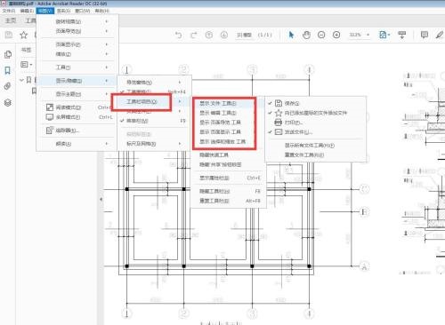Click the Add Comment speech-bubble icon
The image size is (445, 325).
tap(425, 35)
